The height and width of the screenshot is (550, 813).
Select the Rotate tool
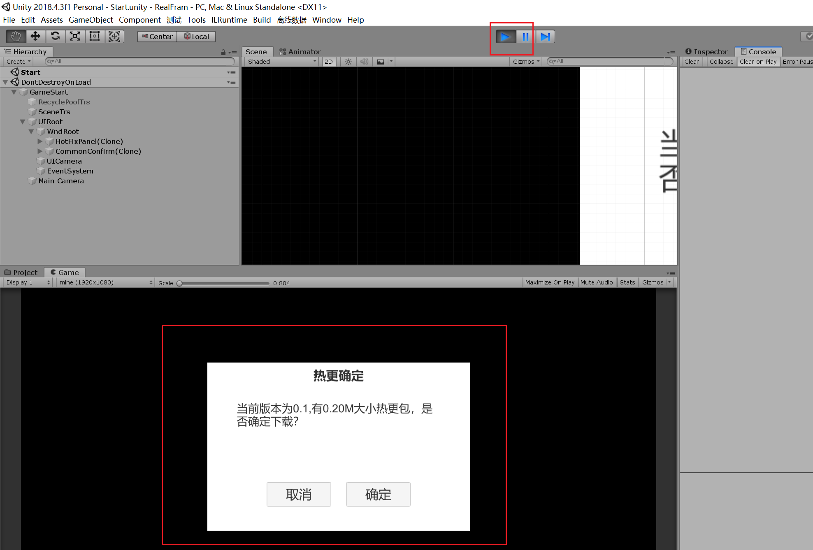click(55, 37)
